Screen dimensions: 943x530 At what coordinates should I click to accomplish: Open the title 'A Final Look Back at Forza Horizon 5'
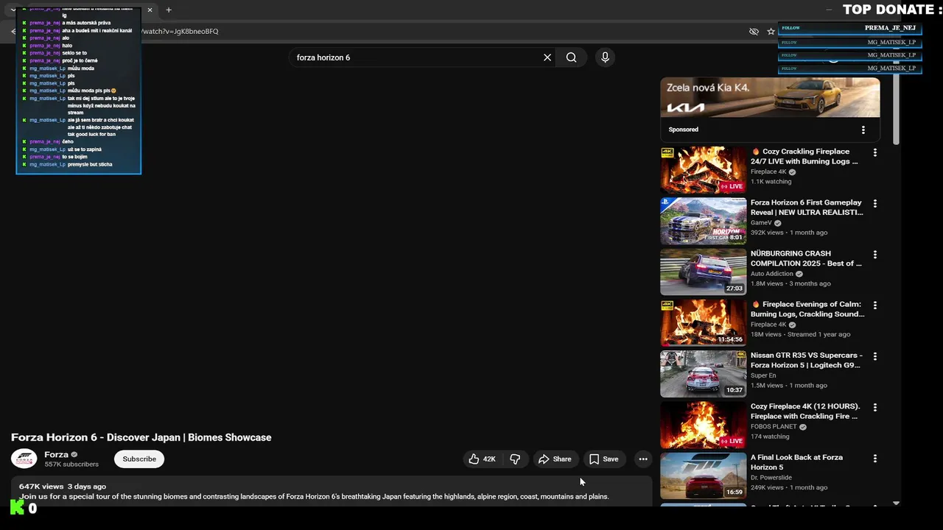pyautogui.click(x=796, y=462)
